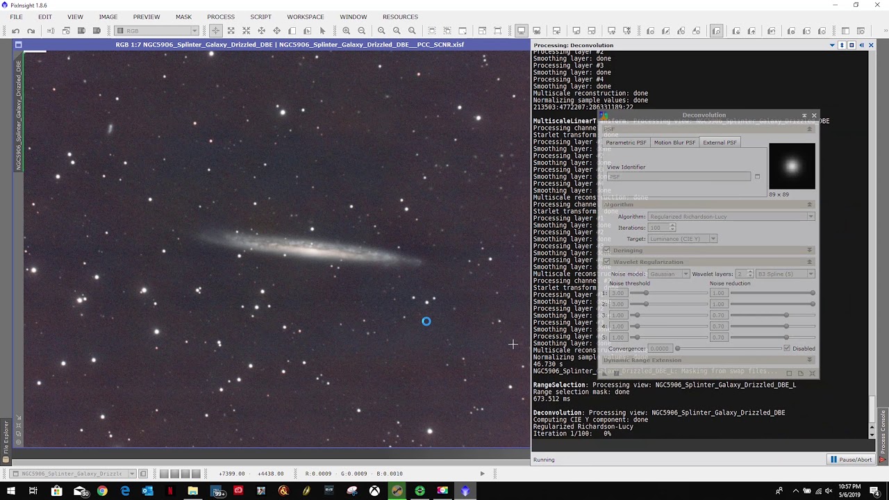
Task: Click the Process Console vertical arrows icon
Action: tap(842, 45)
